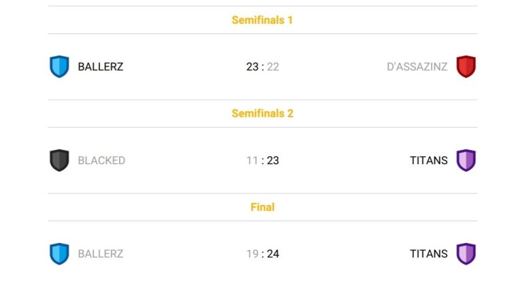Click Titans' semifinal score of 23
This screenshot has width=522, height=285.
pyautogui.click(x=273, y=161)
